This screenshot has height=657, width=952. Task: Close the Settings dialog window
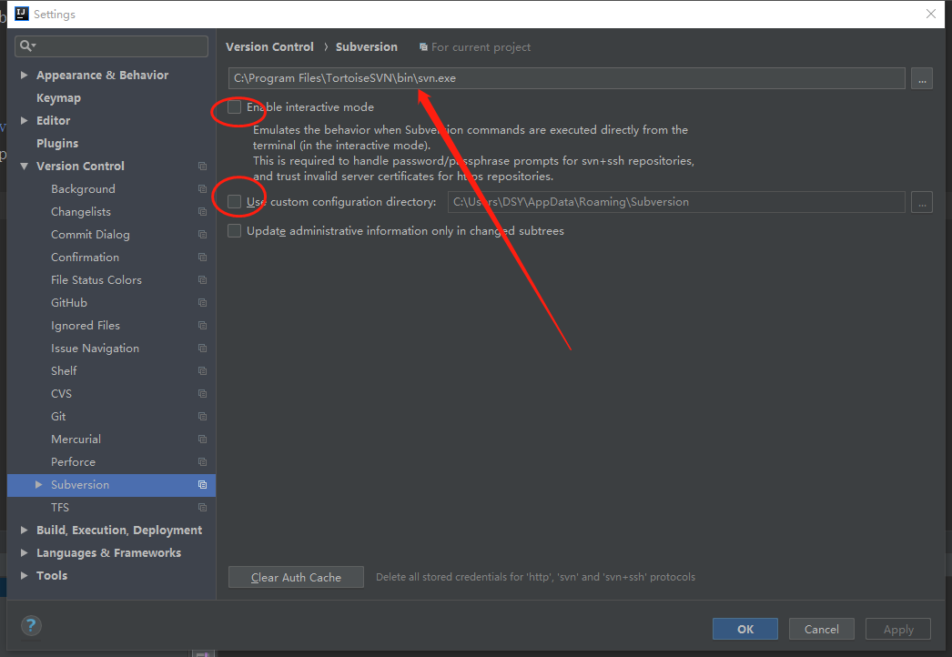pyautogui.click(x=930, y=14)
